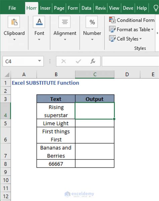159x201 pixels.
Task: Click the Output cell beside '66667'
Action: 95,164
